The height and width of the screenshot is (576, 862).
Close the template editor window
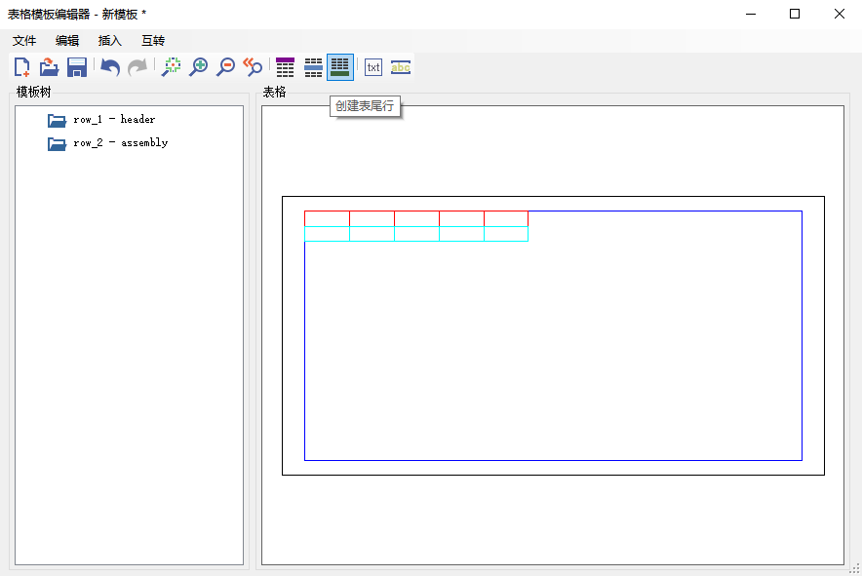pos(839,14)
